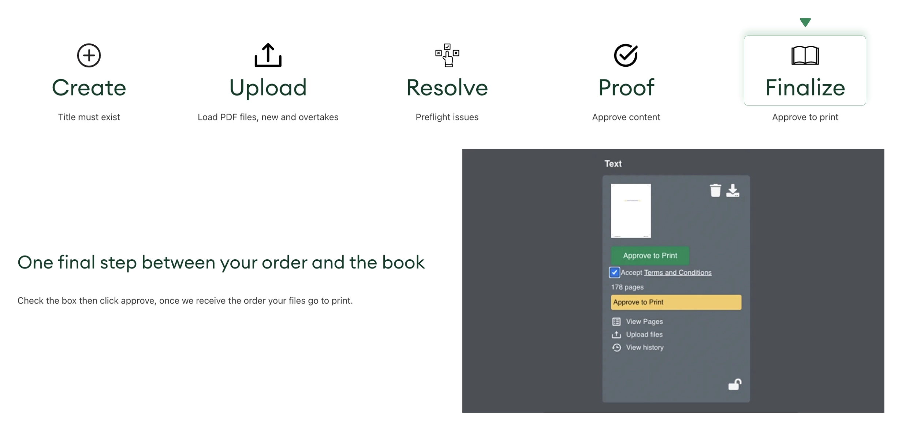The width and height of the screenshot is (898, 427).
Task: Click the Create plus-circle icon
Action: (89, 55)
